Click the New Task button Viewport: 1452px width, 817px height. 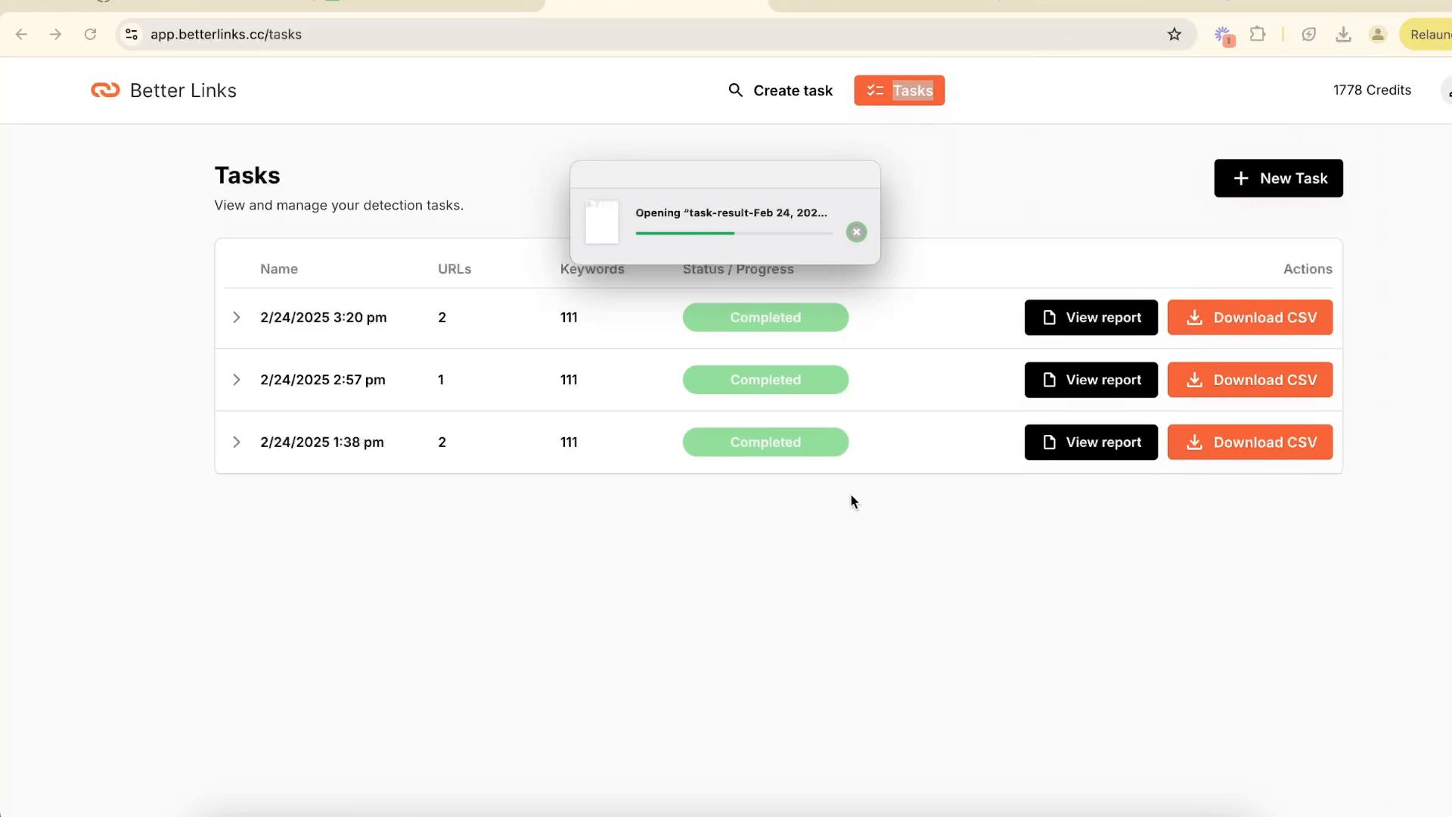[1278, 179]
